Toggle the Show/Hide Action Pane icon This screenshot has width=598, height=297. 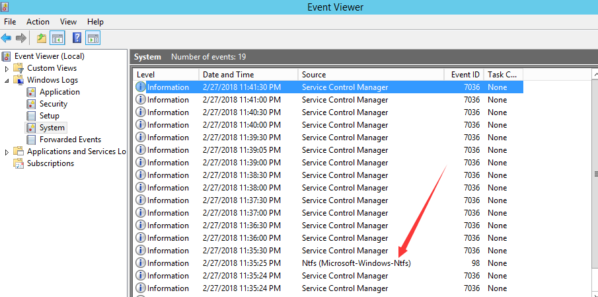click(x=93, y=38)
